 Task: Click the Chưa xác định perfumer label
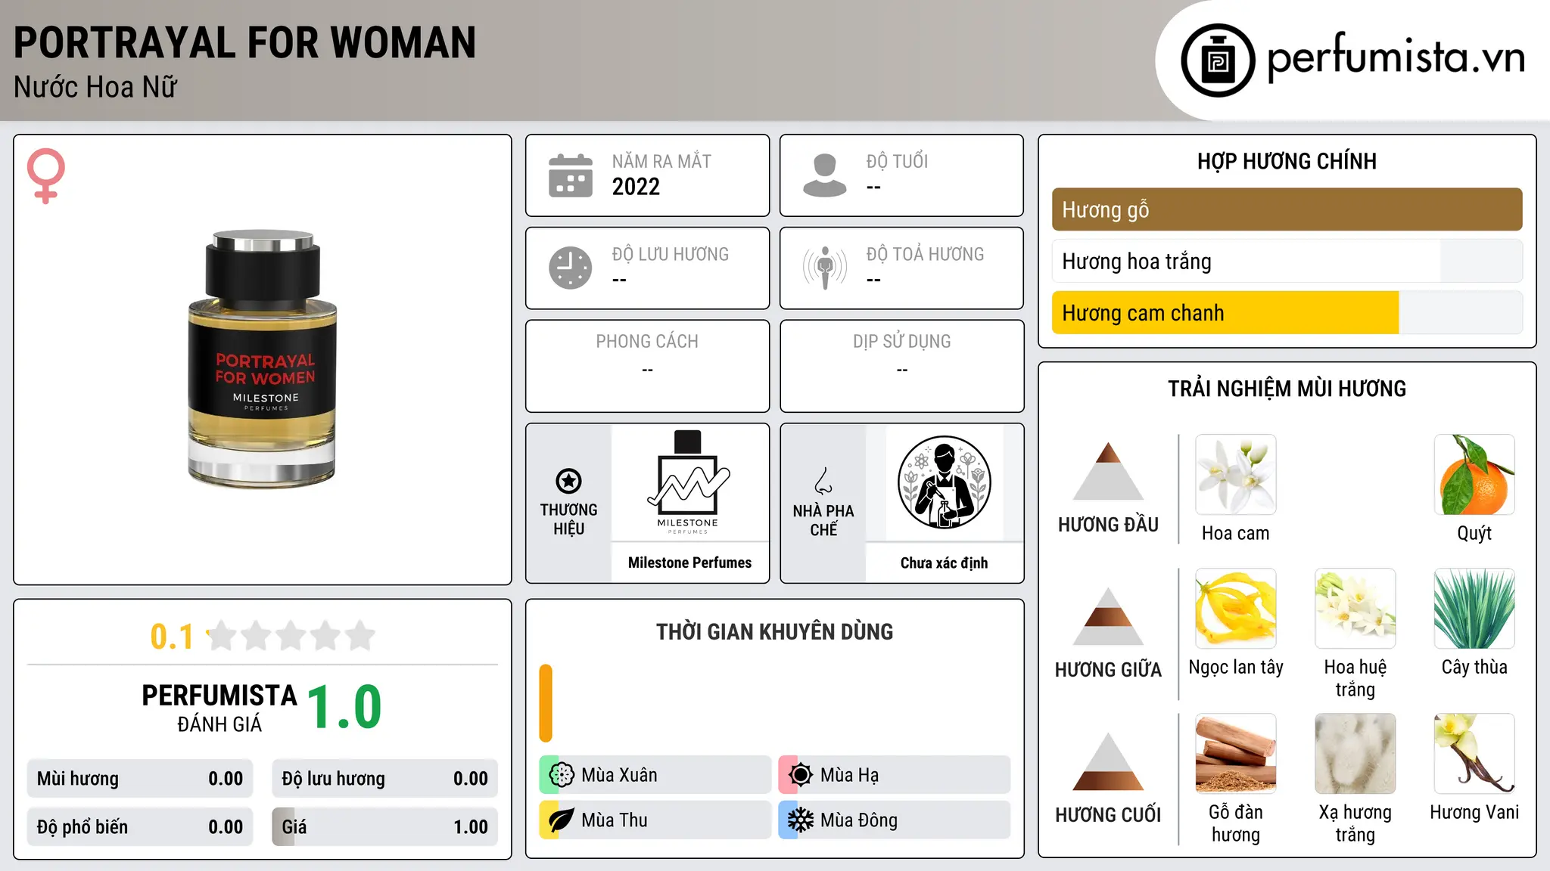[944, 563]
